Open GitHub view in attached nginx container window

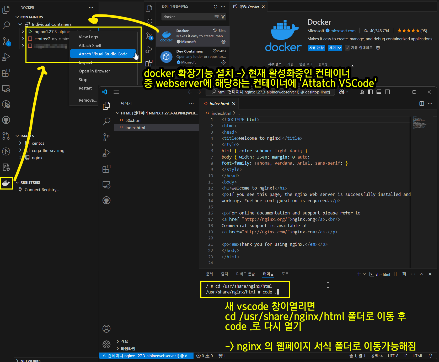coord(106,201)
